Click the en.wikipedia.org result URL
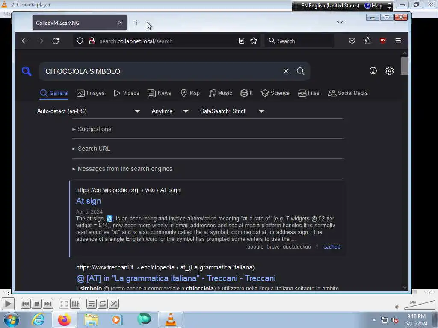Screen dimensions: 438x328 128,190
